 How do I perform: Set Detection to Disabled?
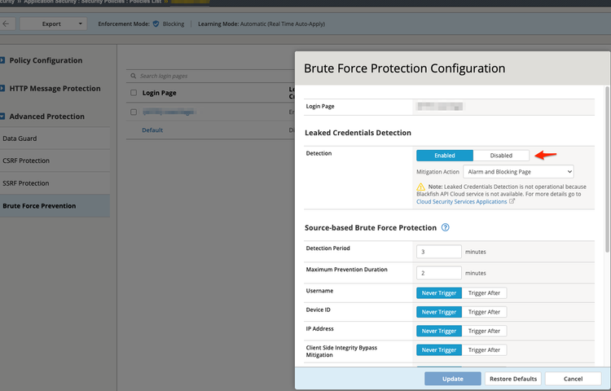(x=501, y=155)
